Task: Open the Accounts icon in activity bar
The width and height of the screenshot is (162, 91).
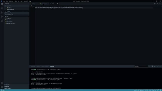Action: (x=2, y=83)
